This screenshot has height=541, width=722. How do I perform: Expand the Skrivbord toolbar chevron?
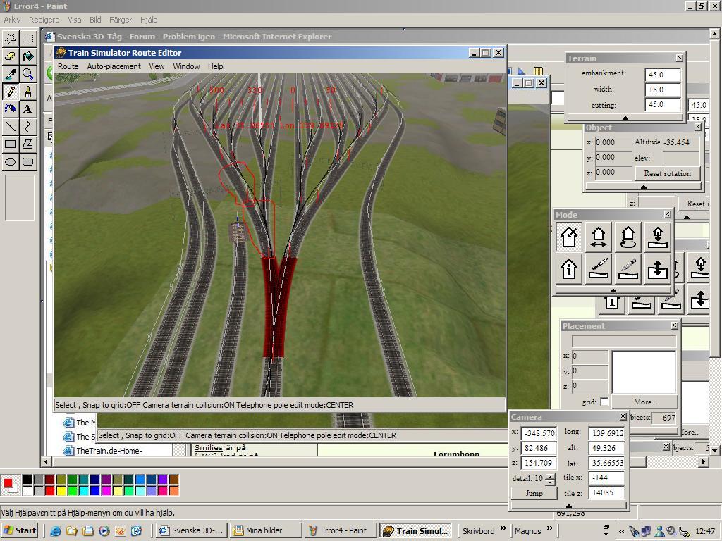point(503,528)
